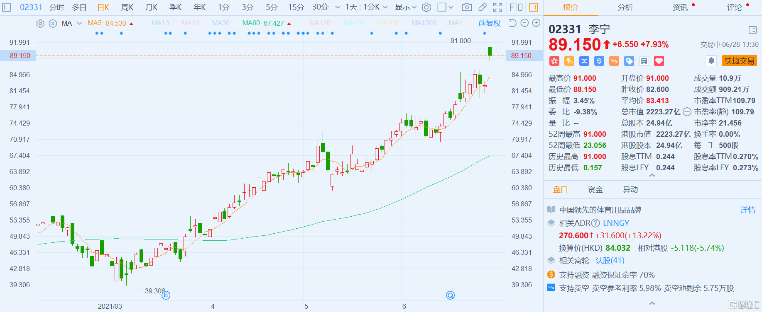The height and width of the screenshot is (312, 762).
Task: Toggle favorite with the red heart icon
Action: point(659,61)
